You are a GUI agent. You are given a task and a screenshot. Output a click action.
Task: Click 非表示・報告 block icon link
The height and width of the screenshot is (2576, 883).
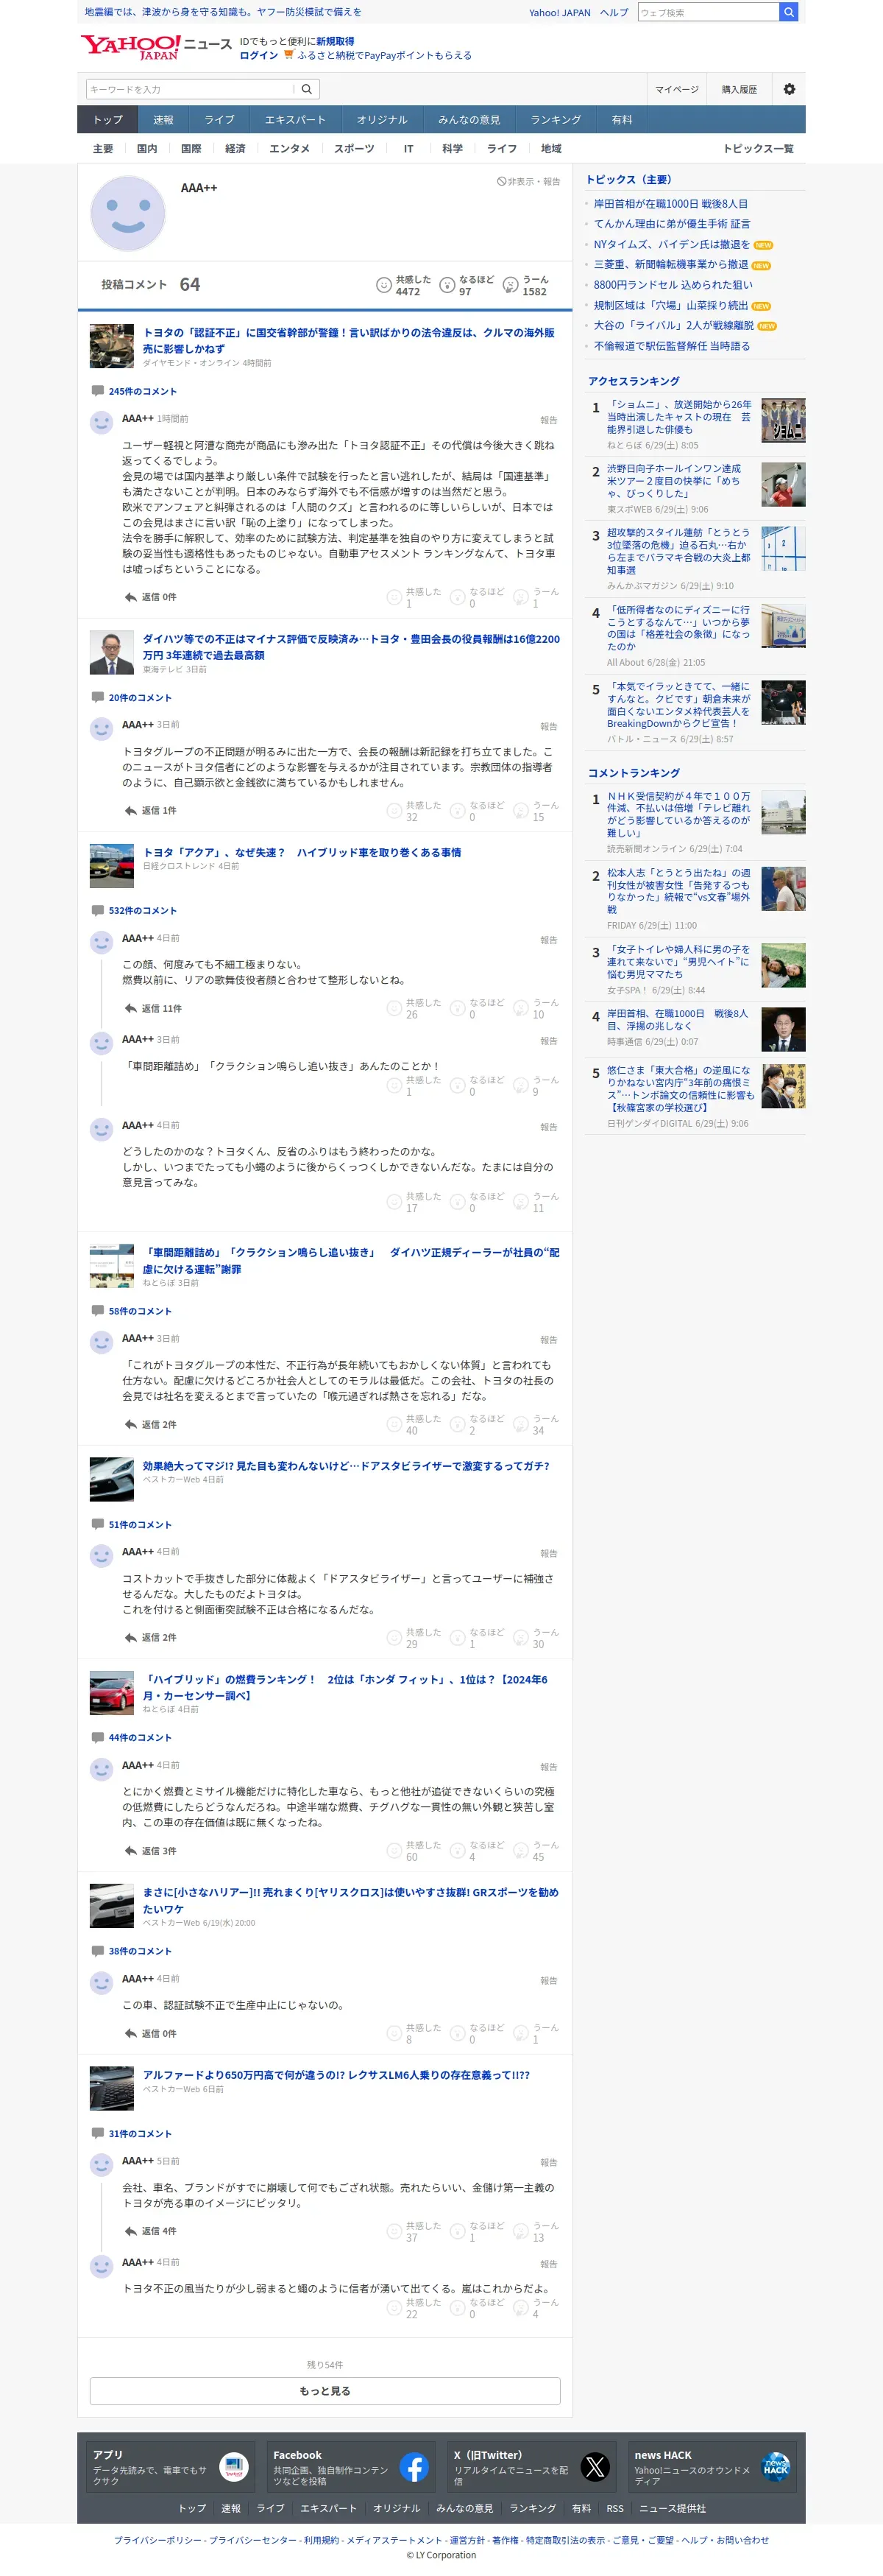coord(528,182)
